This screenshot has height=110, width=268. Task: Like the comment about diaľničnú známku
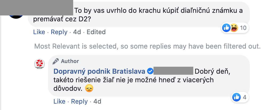point(39,32)
